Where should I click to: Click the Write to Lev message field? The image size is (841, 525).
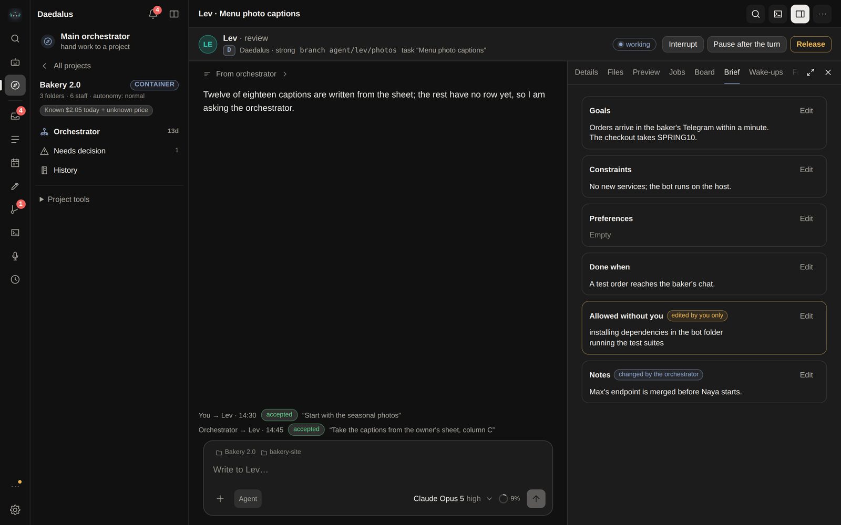tap(378, 470)
